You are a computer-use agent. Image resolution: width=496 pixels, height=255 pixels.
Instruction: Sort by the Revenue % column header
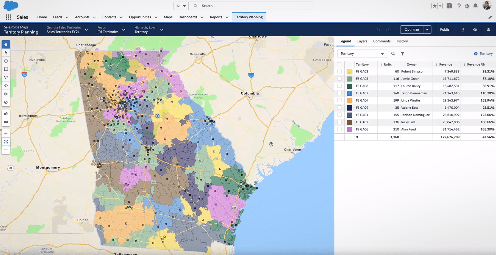(476, 64)
